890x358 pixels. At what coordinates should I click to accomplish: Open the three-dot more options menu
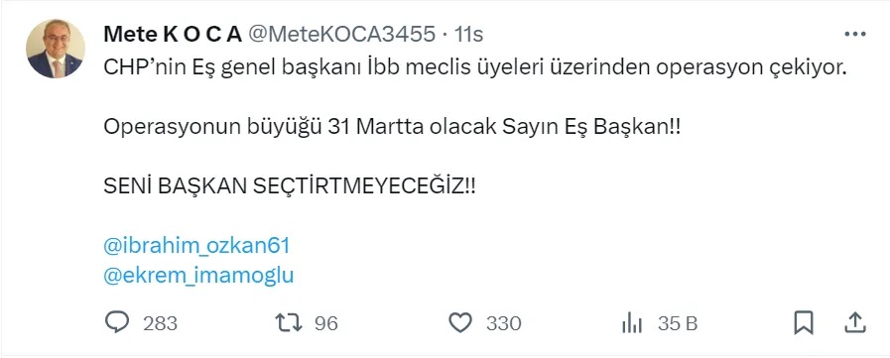[855, 35]
